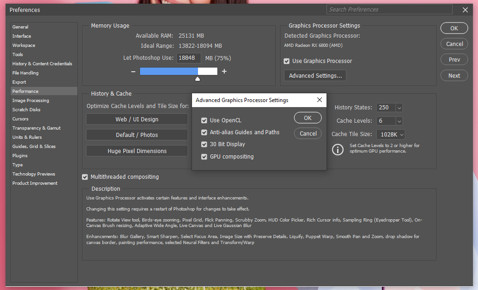Toggle the Use Graphics Processor checkbox
The height and width of the screenshot is (290, 478).
click(286, 61)
